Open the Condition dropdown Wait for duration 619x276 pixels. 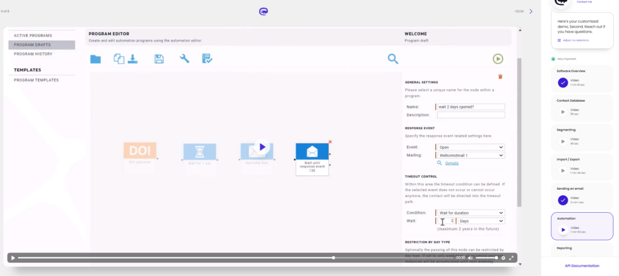click(470, 213)
